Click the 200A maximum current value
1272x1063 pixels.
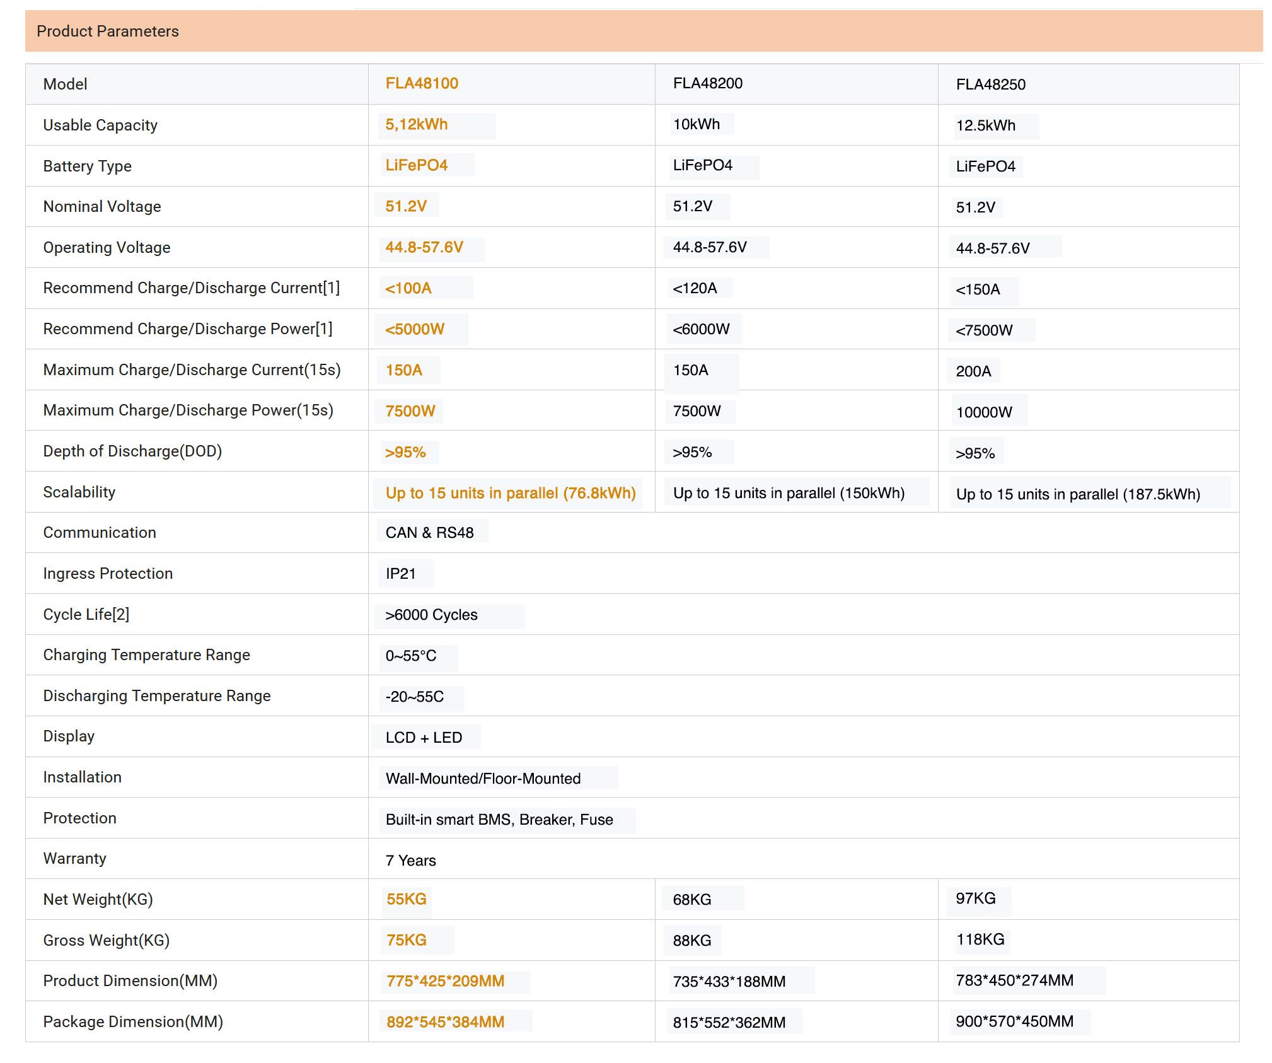(x=973, y=371)
